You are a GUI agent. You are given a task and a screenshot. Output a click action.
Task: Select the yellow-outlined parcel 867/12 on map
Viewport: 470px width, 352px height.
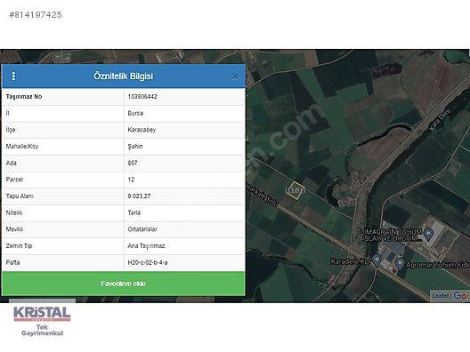tap(296, 190)
